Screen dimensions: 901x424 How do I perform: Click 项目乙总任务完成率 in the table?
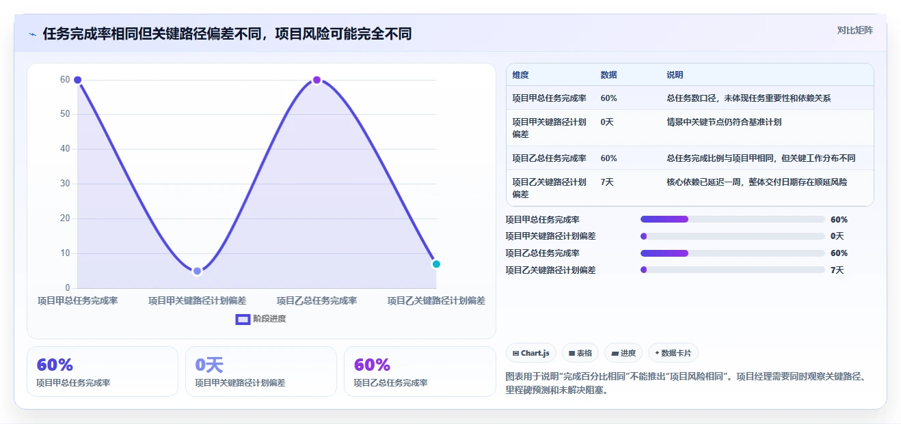tap(549, 158)
